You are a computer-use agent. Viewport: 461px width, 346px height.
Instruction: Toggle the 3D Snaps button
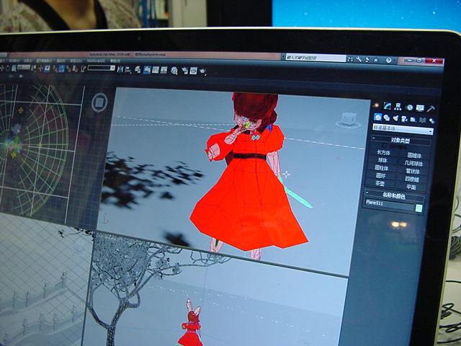pyautogui.click(x=55, y=69)
